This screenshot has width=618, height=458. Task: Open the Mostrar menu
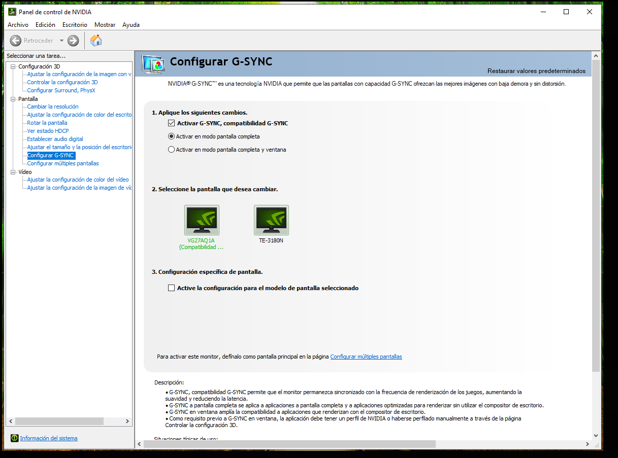click(105, 25)
